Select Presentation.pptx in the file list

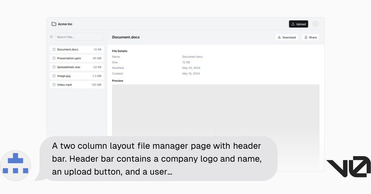click(77, 58)
